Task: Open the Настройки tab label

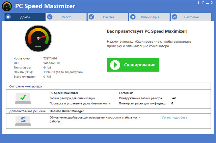Action: click(x=192, y=17)
